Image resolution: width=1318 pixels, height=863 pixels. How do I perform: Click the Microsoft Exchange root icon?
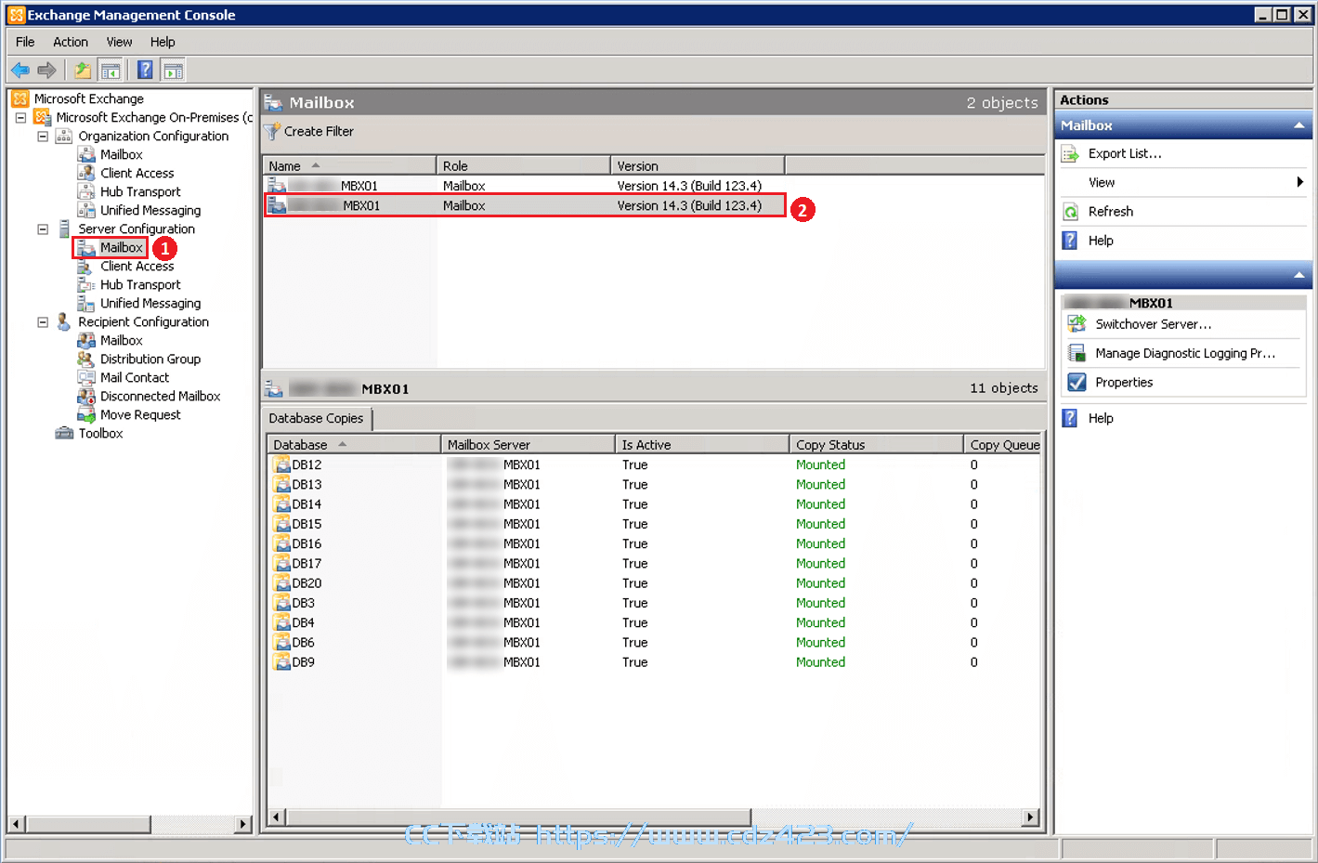(x=20, y=98)
